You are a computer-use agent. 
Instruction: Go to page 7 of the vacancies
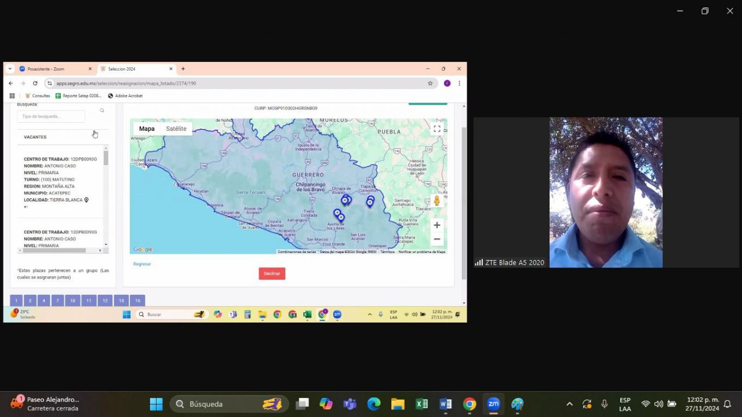pyautogui.click(x=57, y=301)
